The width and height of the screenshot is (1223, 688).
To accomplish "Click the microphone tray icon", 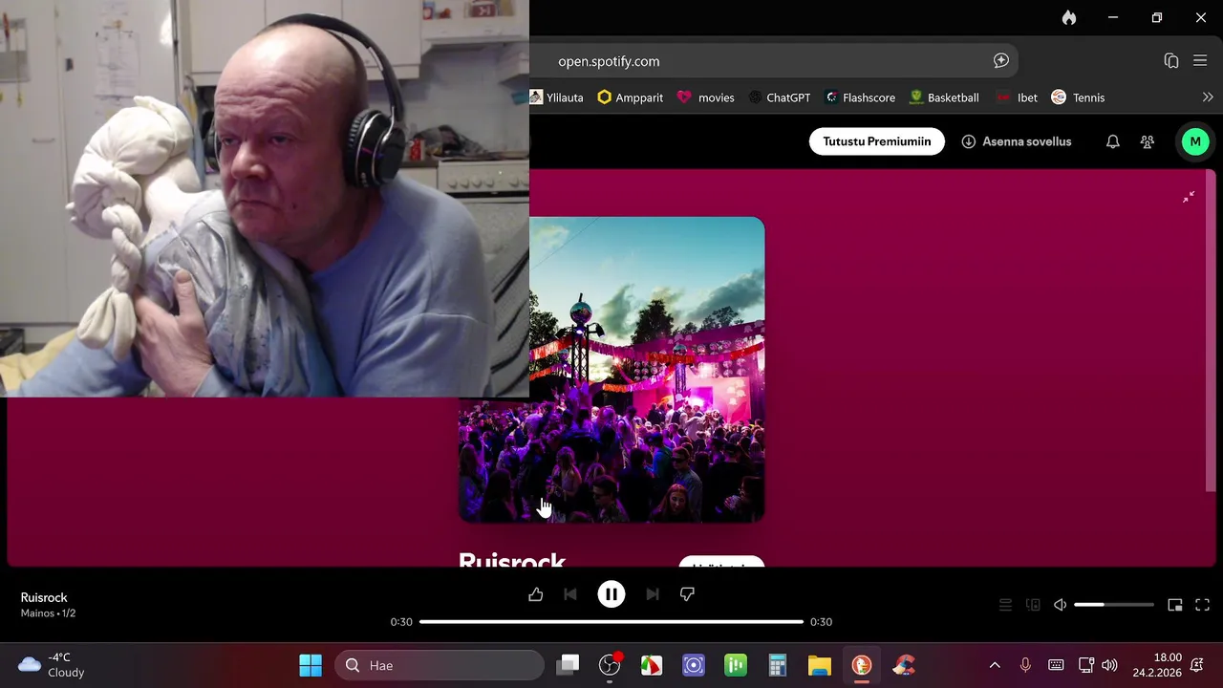I will click(x=1025, y=665).
